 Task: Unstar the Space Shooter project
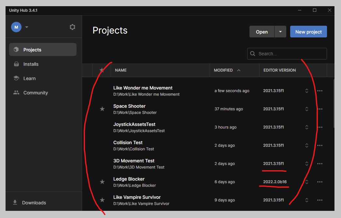point(102,109)
